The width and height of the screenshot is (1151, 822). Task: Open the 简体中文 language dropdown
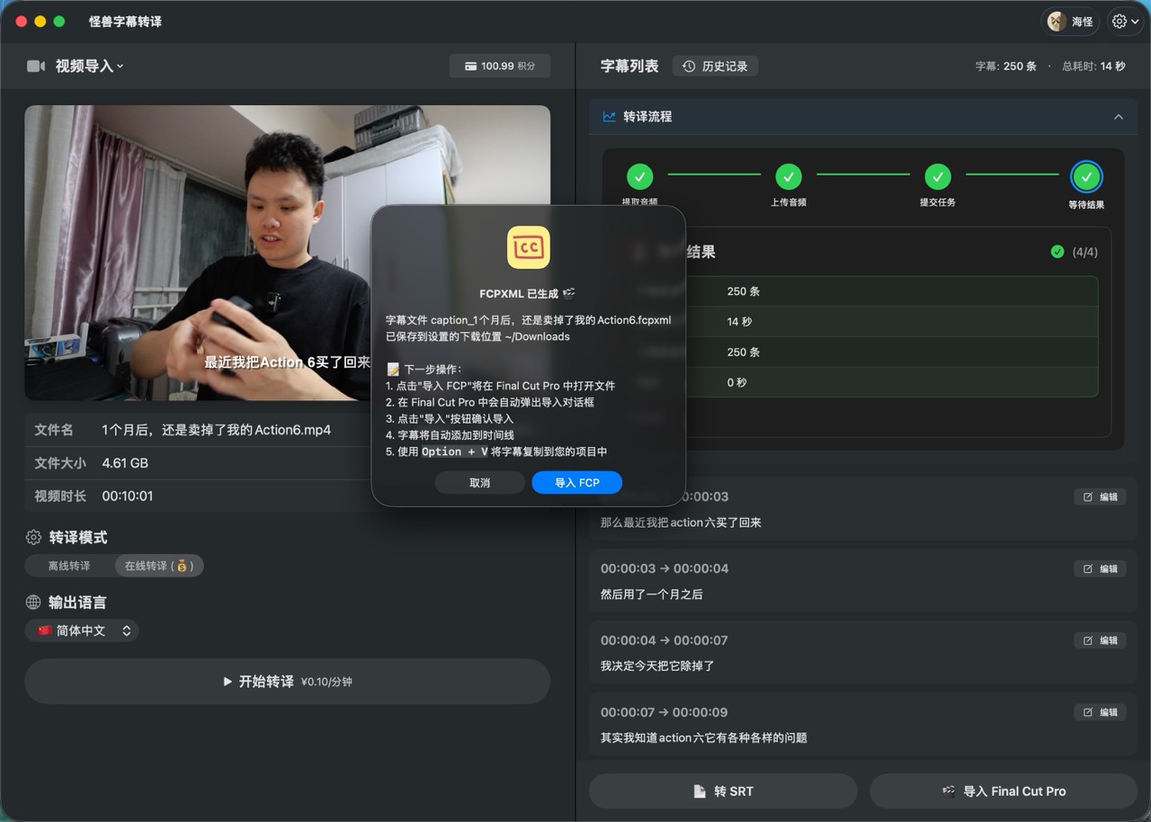coord(82,631)
